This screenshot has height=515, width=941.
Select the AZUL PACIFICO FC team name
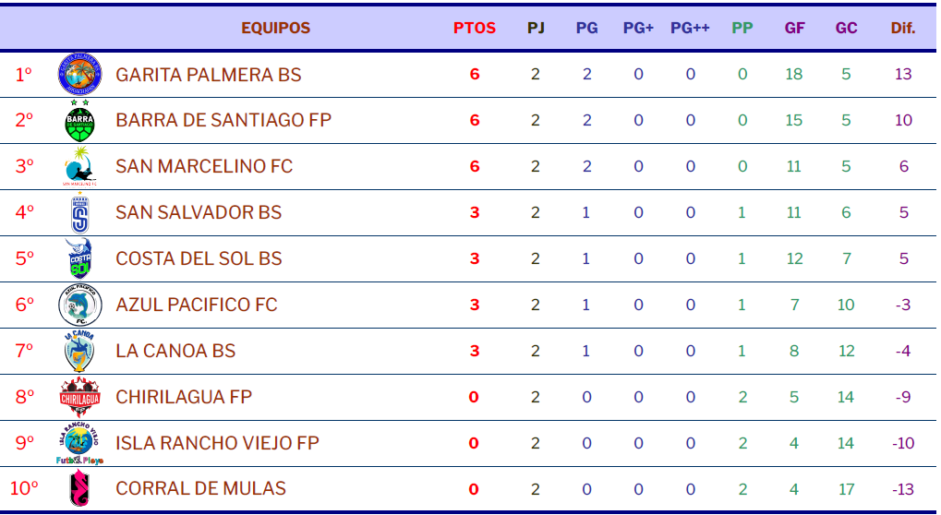pyautogui.click(x=197, y=304)
